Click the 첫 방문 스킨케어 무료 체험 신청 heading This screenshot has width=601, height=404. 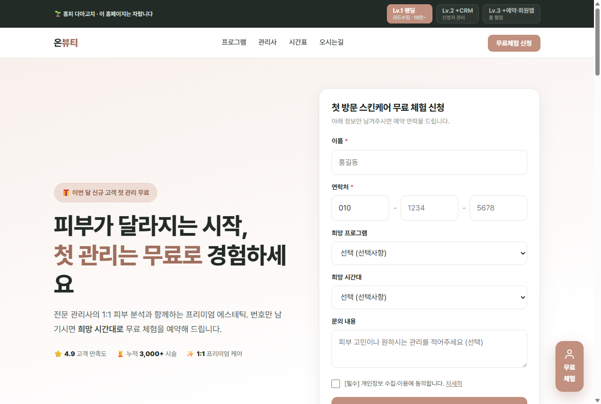click(x=388, y=108)
